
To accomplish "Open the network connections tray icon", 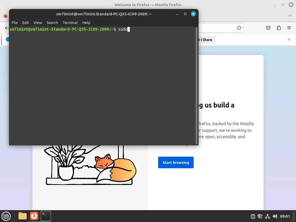I will pyautogui.click(x=267, y=216).
